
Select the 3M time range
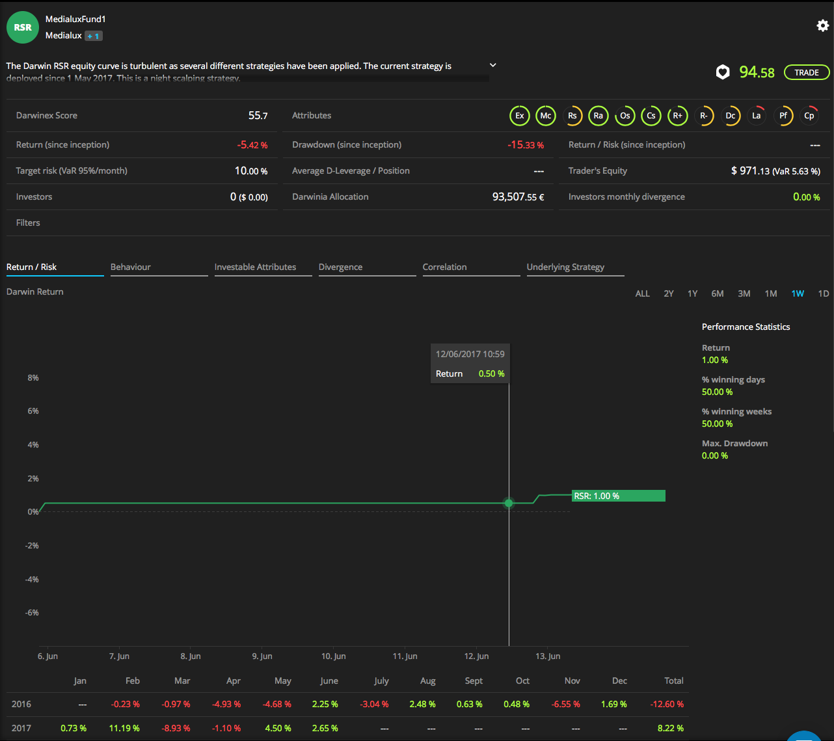744,293
